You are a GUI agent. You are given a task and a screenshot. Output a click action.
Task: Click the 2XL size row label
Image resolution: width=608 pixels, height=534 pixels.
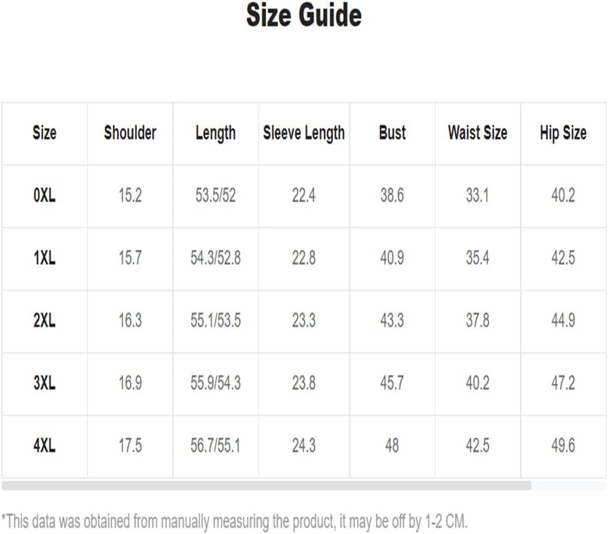[x=44, y=320]
